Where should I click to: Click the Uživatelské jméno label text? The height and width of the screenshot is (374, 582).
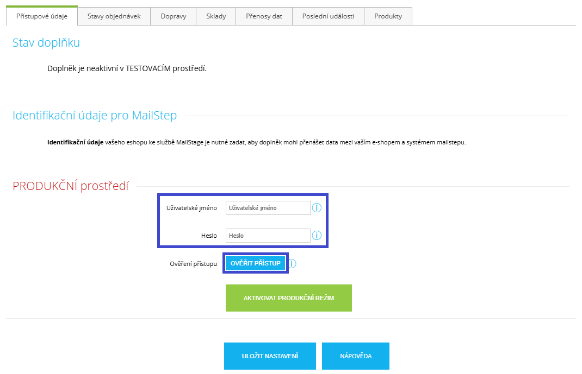click(191, 208)
